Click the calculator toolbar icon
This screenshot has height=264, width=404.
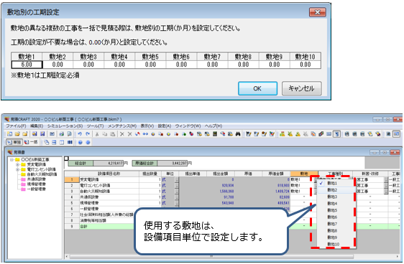click(x=215, y=134)
